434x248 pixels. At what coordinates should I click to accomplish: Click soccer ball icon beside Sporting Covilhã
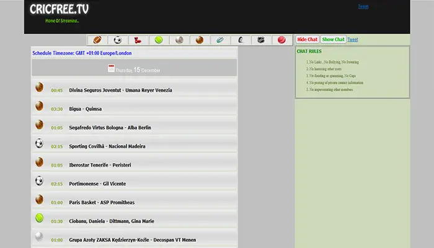click(x=39, y=143)
